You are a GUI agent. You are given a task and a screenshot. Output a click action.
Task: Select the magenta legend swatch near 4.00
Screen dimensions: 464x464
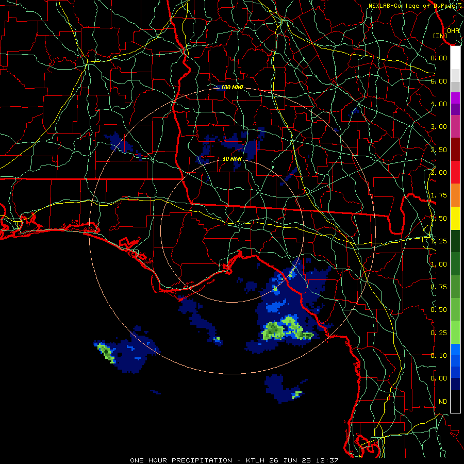click(x=455, y=98)
